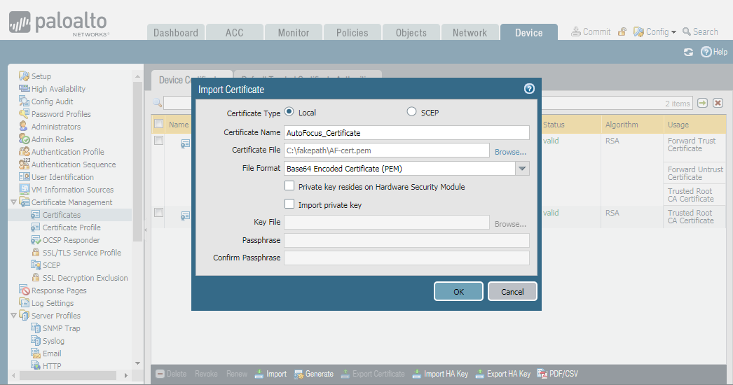Click Export HA Key in toolbar
The image size is (733, 385).
[x=503, y=374]
